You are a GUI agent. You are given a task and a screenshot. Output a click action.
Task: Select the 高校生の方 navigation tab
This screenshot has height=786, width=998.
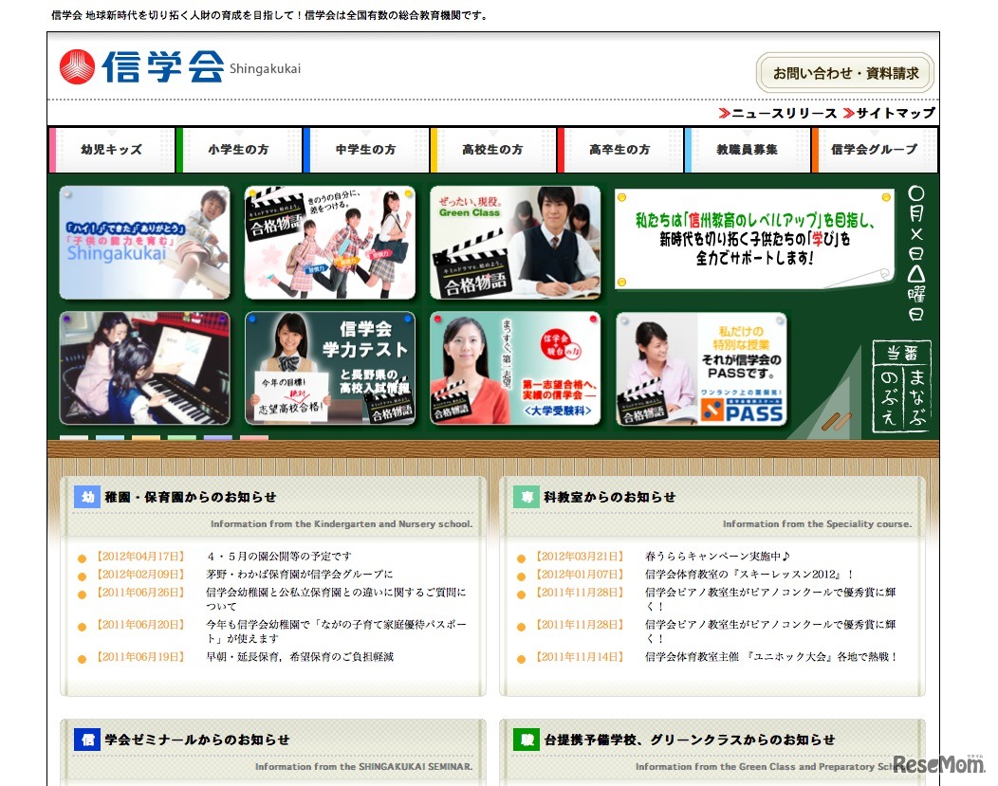[492, 150]
